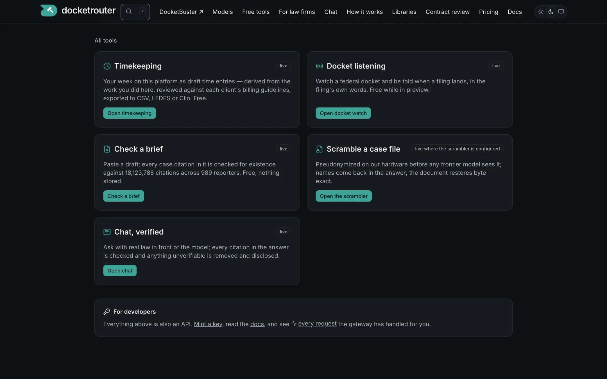Open the DocketBuster external link
The height and width of the screenshot is (379, 607).
click(x=181, y=12)
